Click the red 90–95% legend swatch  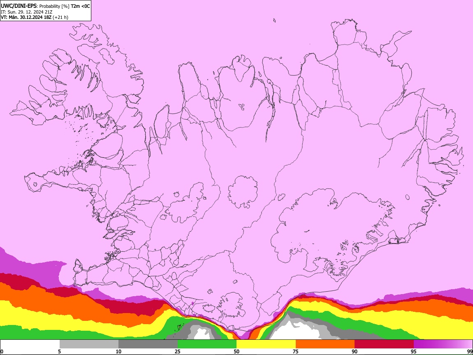click(x=384, y=344)
